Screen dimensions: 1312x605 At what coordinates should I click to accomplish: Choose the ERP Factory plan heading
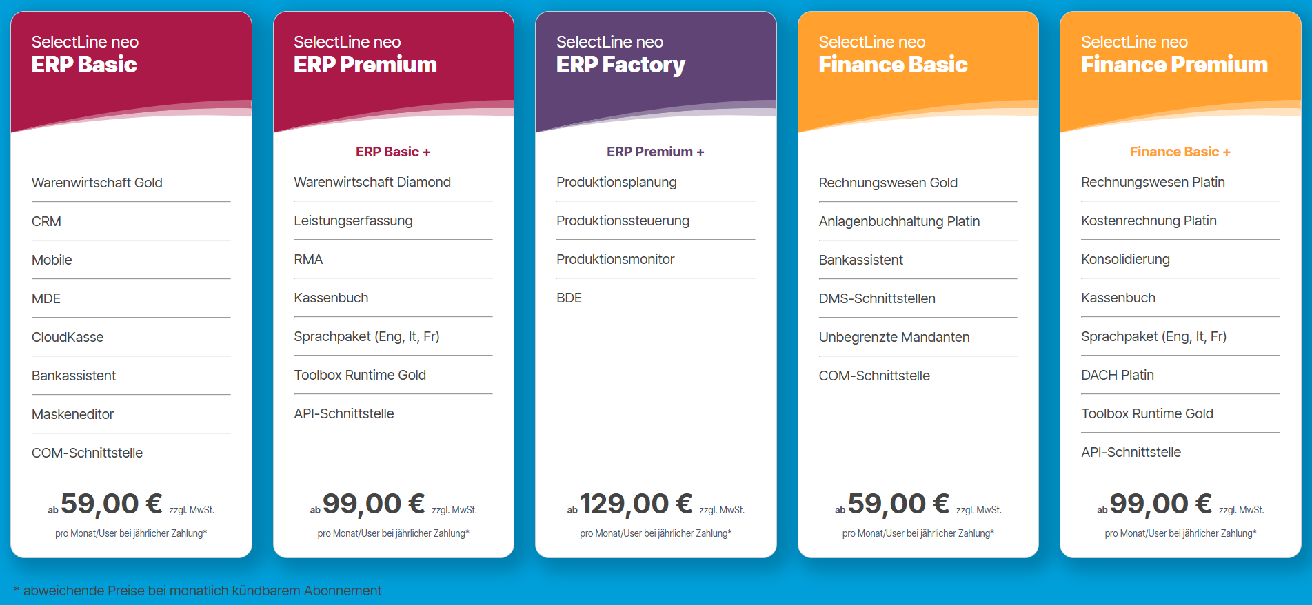[x=620, y=65]
